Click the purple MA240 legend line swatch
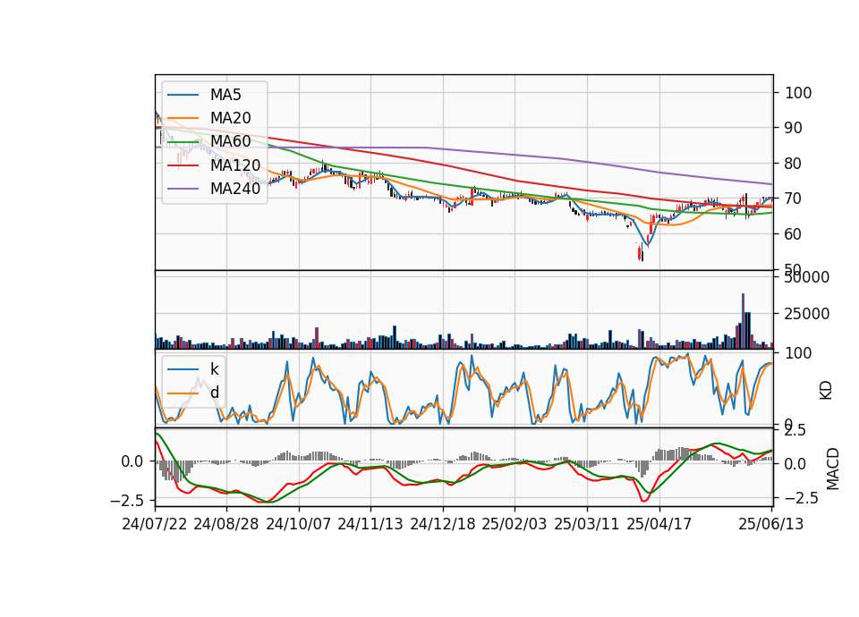The width and height of the screenshot is (859, 617). [x=183, y=189]
